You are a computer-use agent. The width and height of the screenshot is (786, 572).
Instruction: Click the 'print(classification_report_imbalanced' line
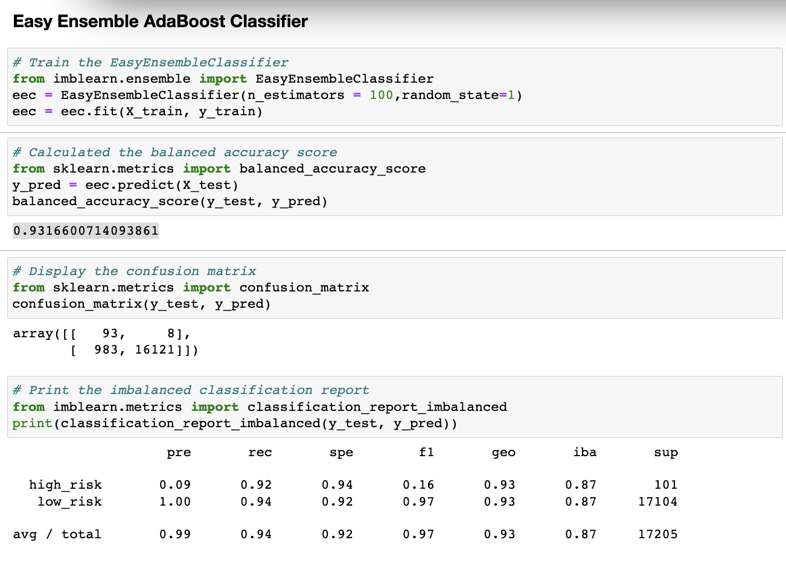[x=235, y=424]
